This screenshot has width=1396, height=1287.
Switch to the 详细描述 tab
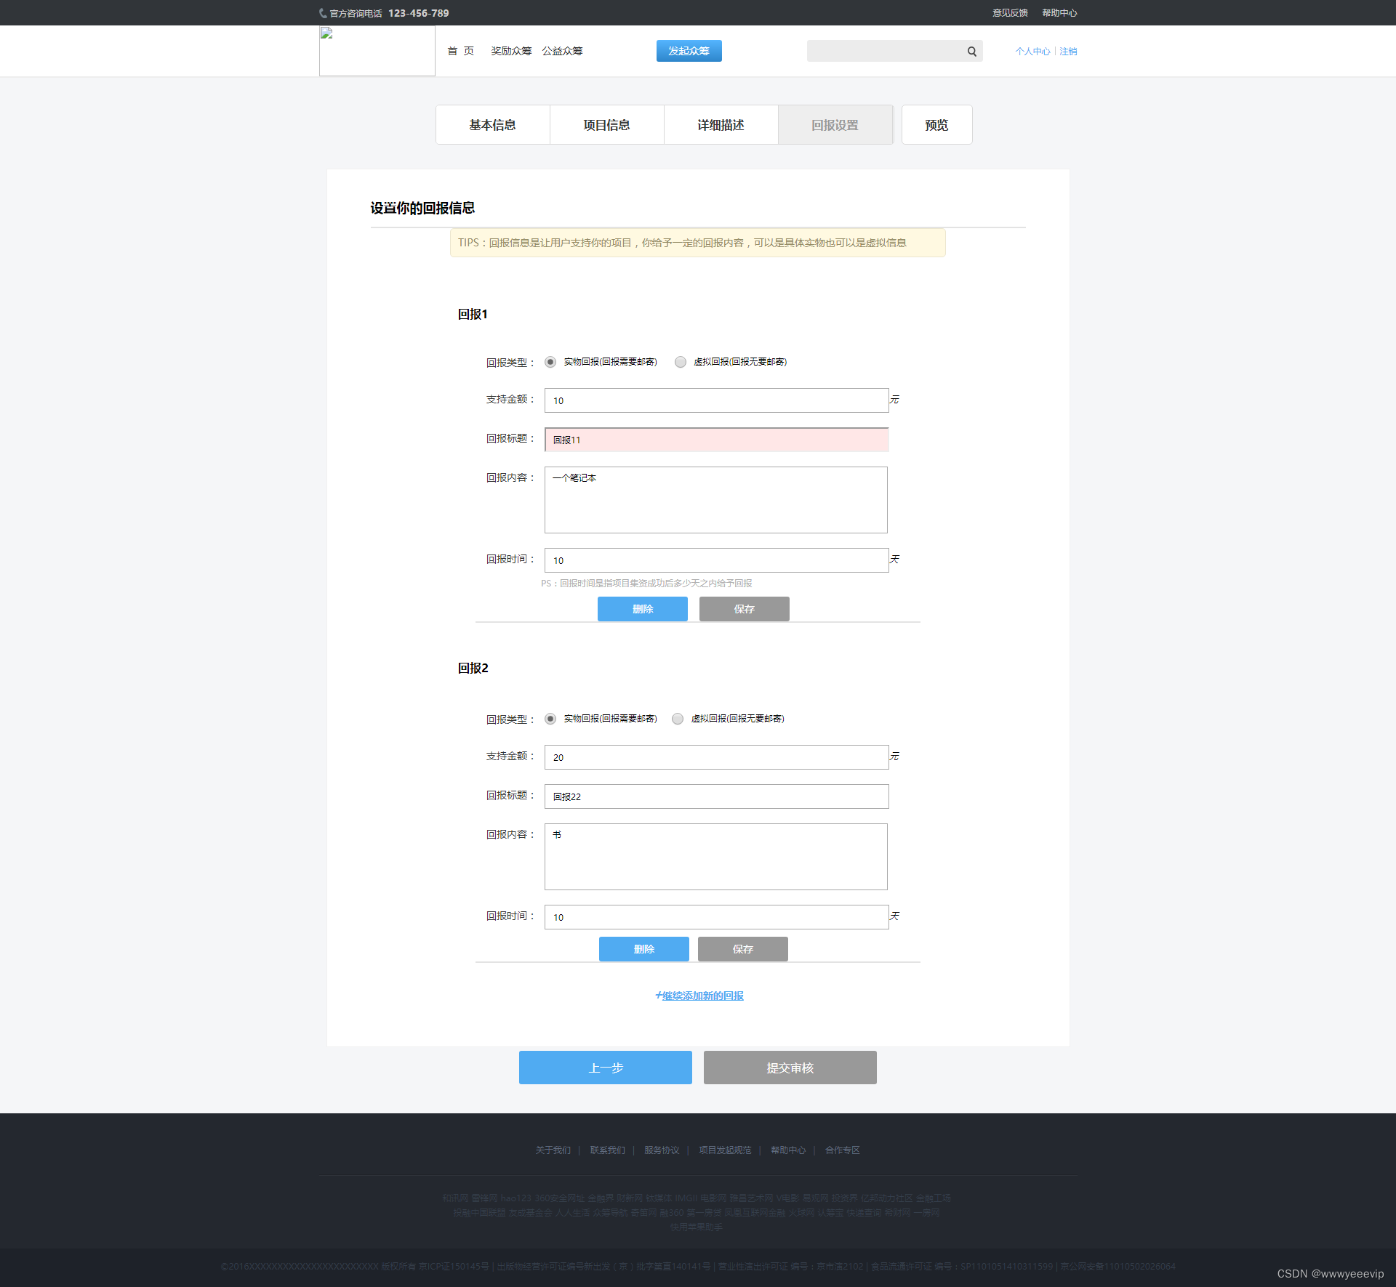pos(721,125)
